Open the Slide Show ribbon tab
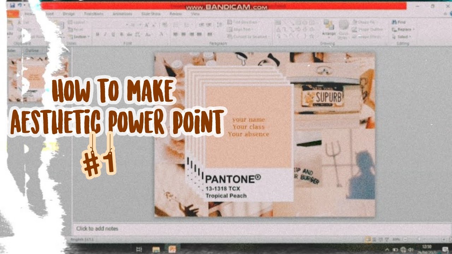The height and width of the screenshot is (254, 452). 151,14
